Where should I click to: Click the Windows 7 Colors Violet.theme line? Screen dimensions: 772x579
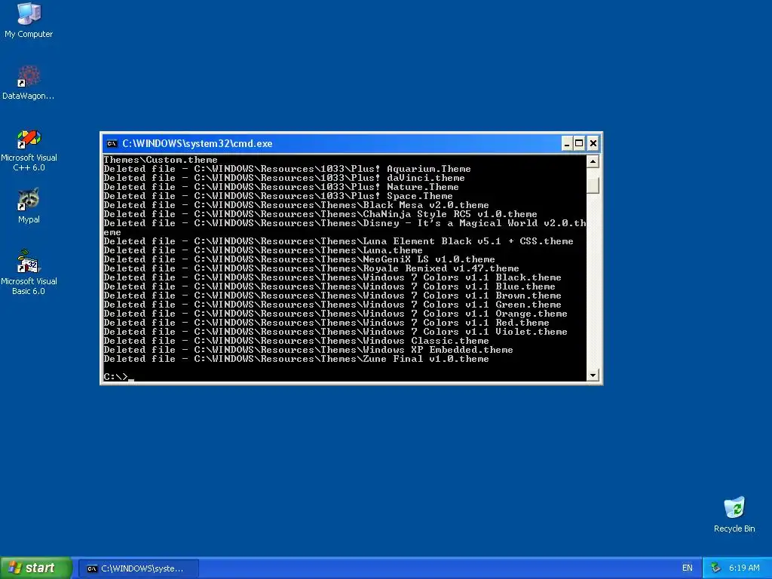(335, 332)
